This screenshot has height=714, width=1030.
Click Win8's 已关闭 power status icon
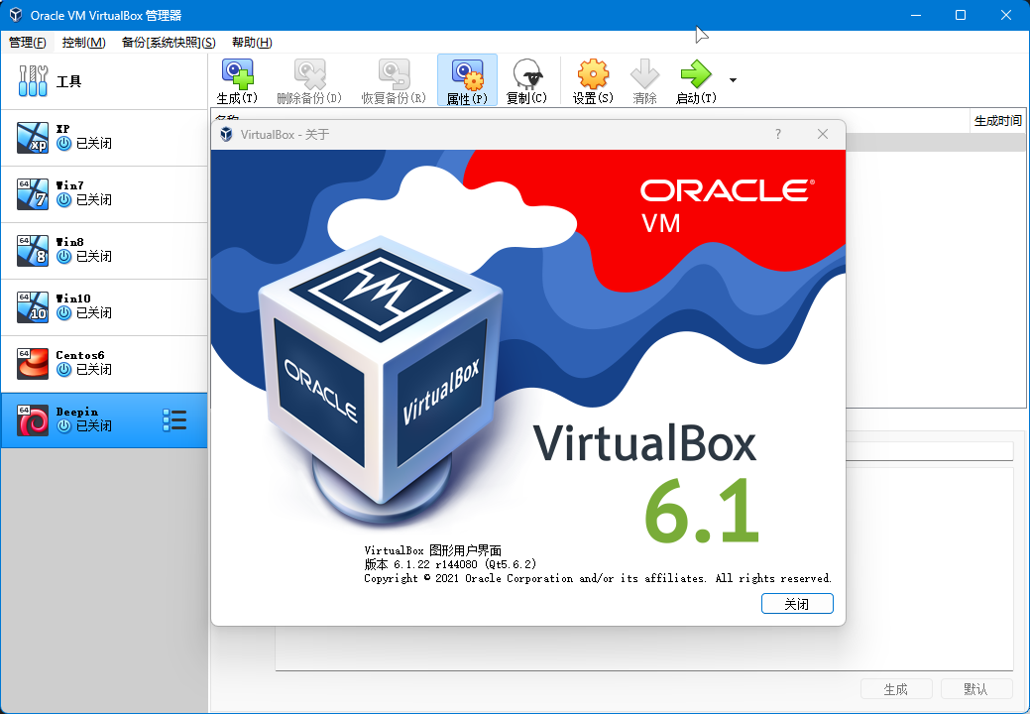coord(63,256)
